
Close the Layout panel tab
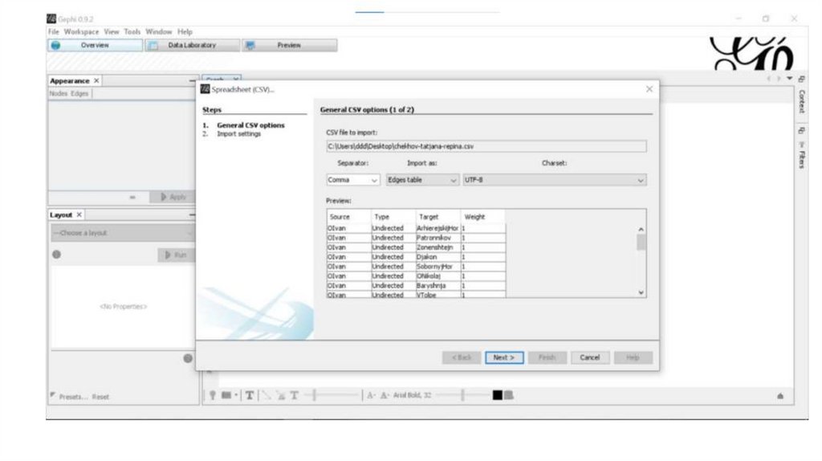79,215
